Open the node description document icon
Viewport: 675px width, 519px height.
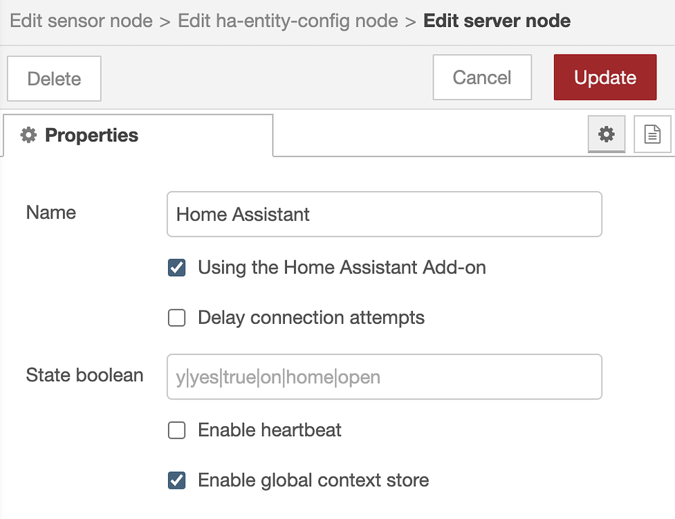[652, 134]
